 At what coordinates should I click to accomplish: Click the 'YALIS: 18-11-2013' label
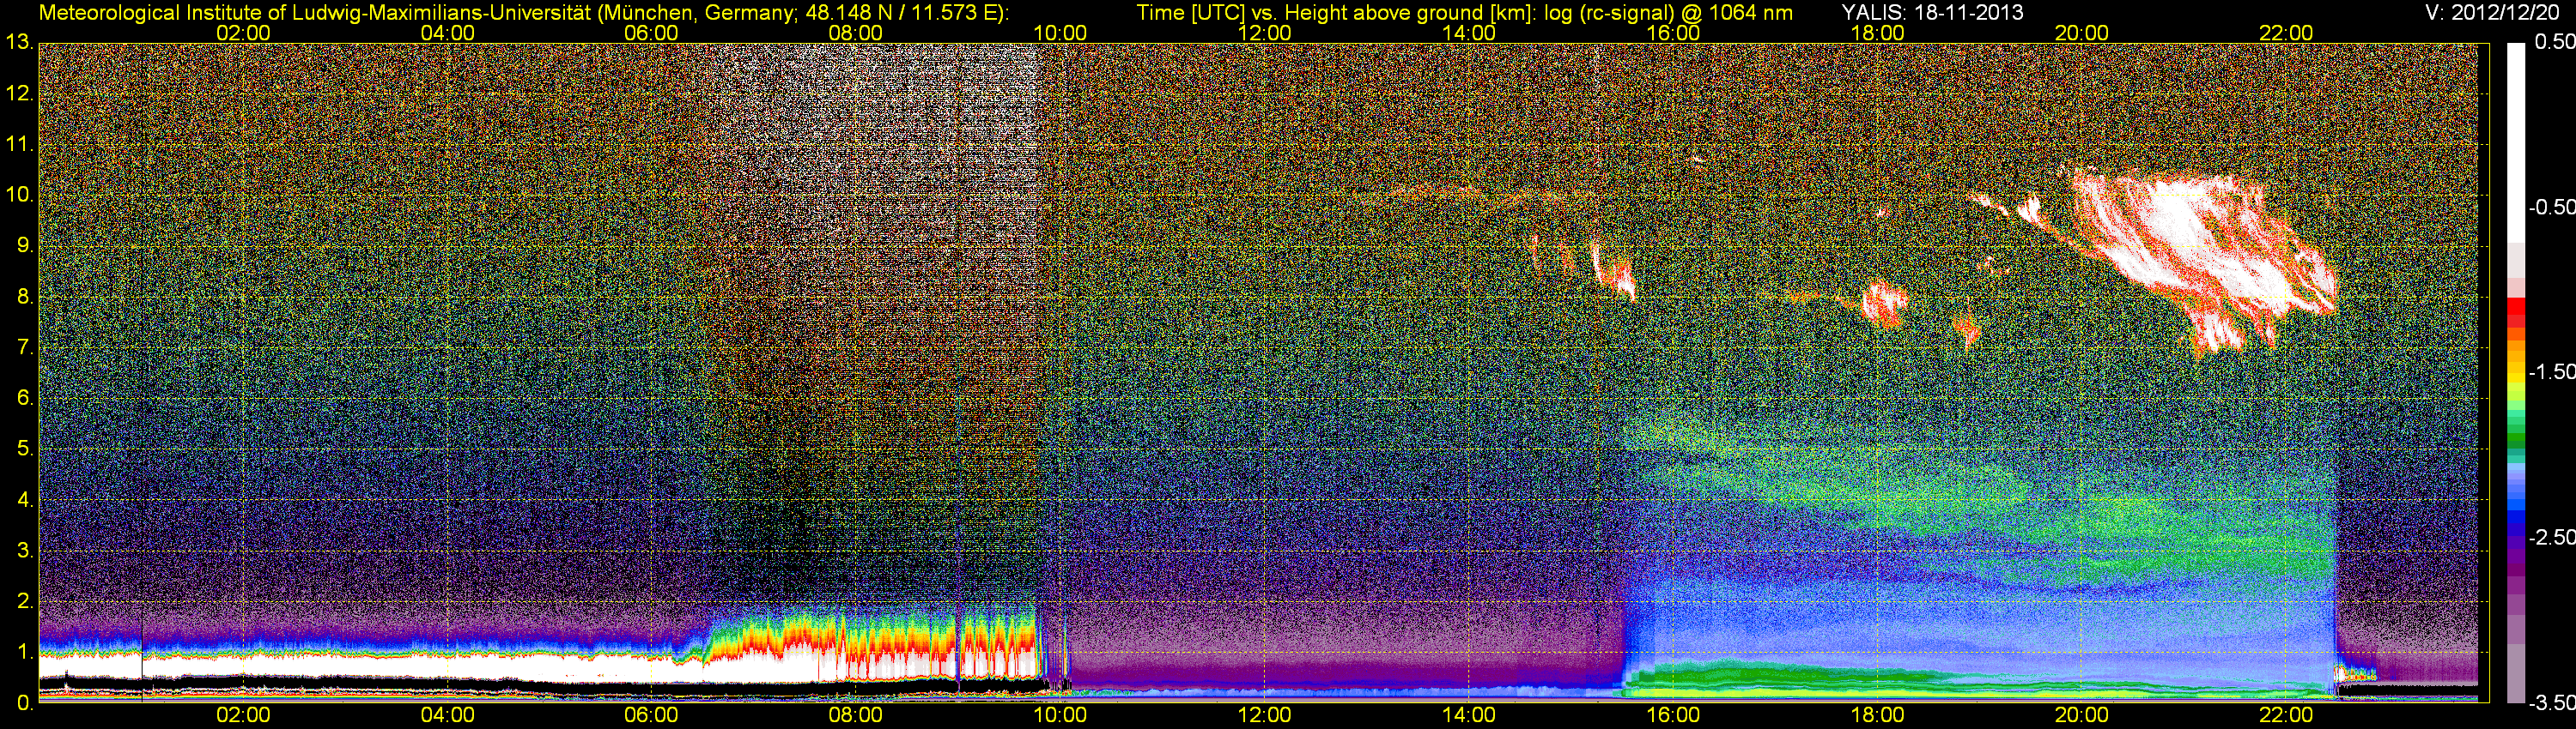(x=1932, y=12)
